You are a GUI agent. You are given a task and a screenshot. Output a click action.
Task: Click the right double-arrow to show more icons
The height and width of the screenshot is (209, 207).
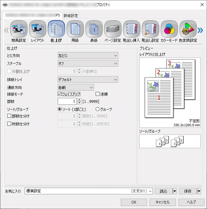[x=200, y=30]
